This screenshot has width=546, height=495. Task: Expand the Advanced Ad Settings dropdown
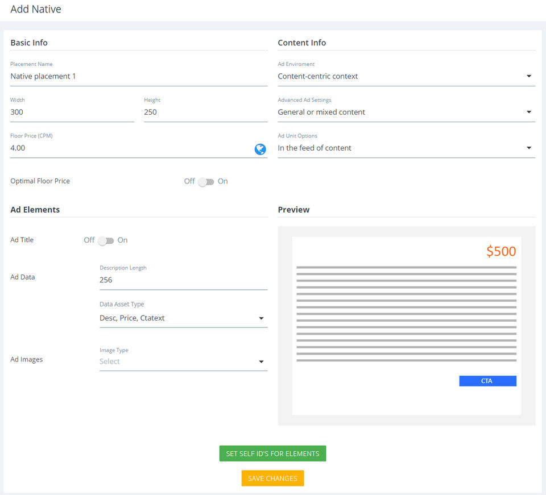pos(406,112)
